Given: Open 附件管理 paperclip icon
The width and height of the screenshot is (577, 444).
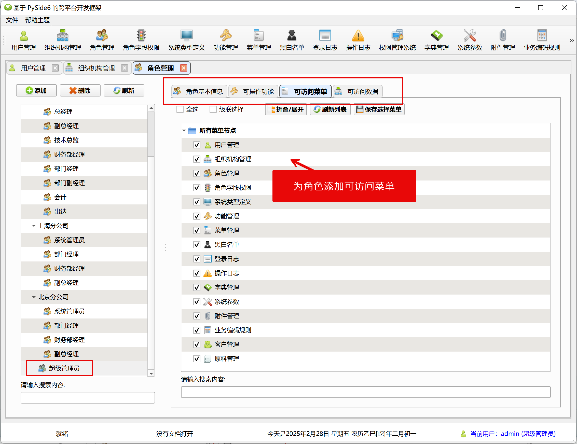Looking at the screenshot, I should [503, 40].
